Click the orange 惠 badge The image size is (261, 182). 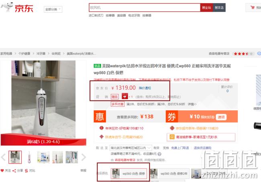click(x=100, y=116)
